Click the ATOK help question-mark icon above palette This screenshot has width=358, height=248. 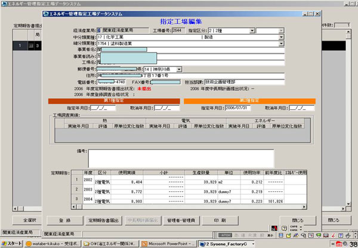pyautogui.click(x=284, y=228)
